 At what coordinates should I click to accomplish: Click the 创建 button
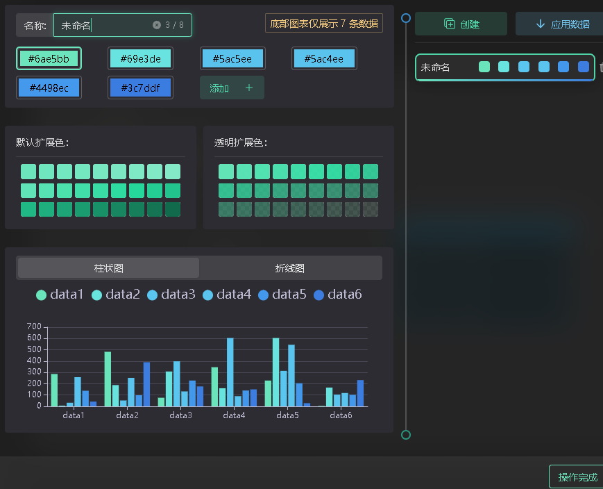(461, 24)
